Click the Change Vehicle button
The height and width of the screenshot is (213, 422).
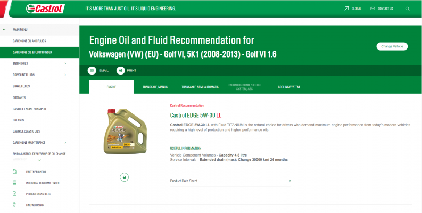tap(392, 46)
